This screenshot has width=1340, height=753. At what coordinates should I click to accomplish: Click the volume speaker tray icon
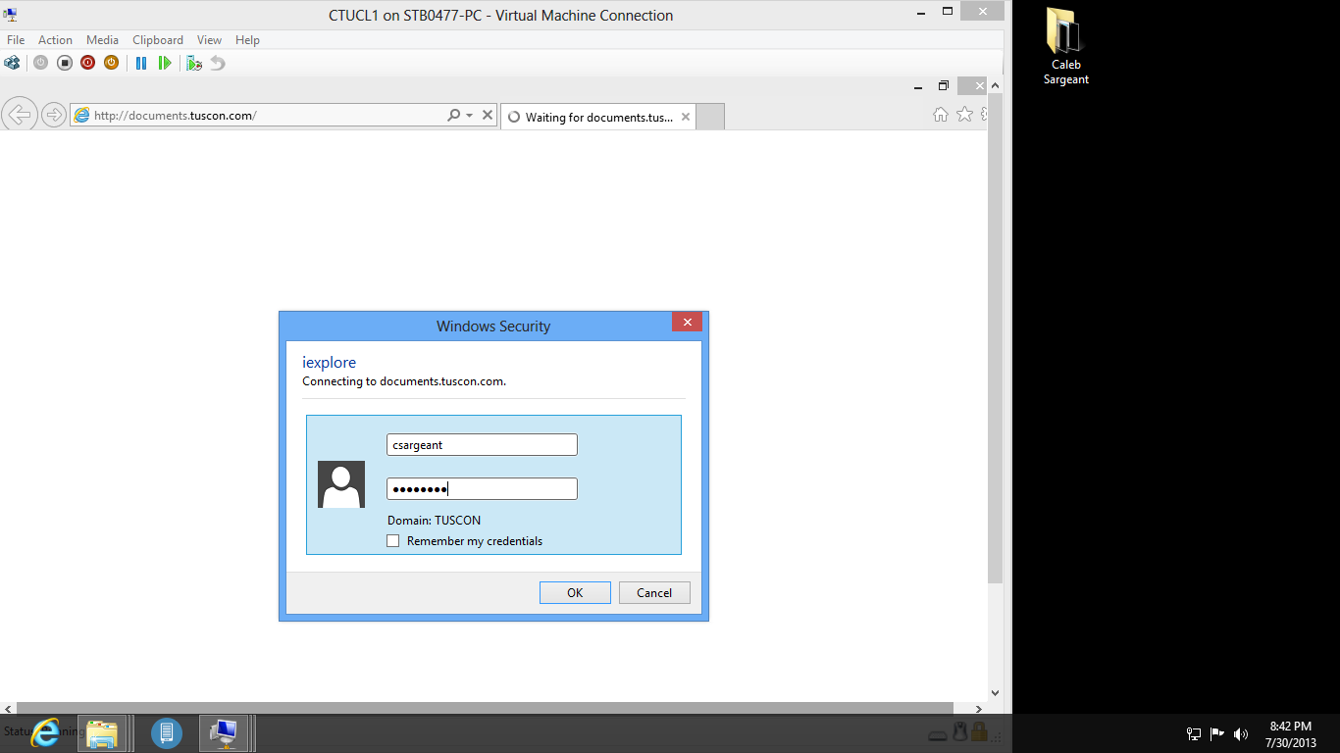tap(1241, 733)
